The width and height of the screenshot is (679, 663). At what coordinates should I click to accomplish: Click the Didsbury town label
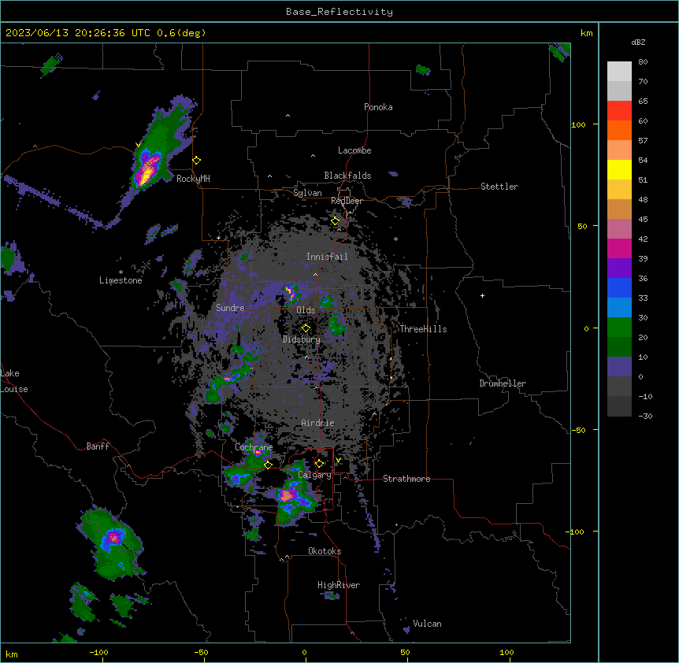302,339
